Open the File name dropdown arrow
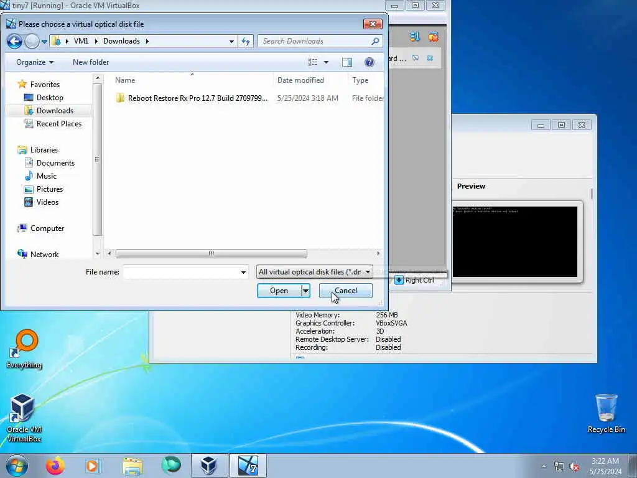637x478 pixels. point(243,272)
